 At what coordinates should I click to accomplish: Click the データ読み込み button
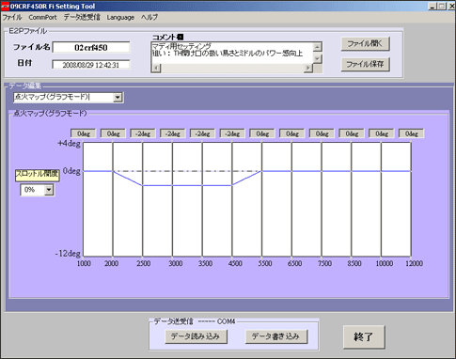coord(197,336)
